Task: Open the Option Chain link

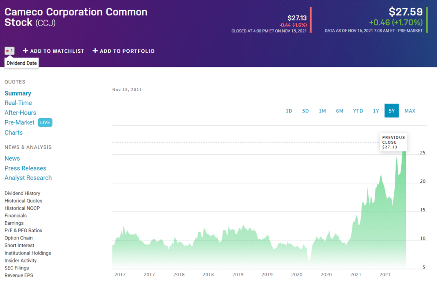Action: (x=18, y=238)
